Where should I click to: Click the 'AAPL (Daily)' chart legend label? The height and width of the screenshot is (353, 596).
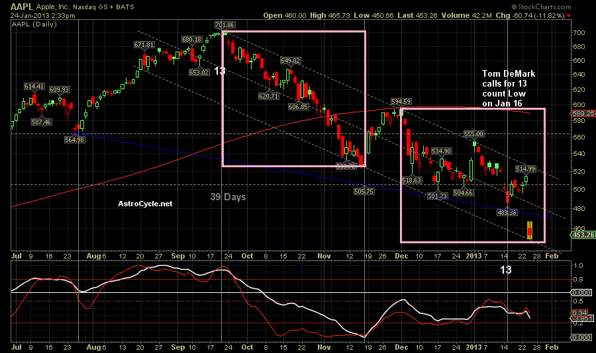pyautogui.click(x=34, y=24)
